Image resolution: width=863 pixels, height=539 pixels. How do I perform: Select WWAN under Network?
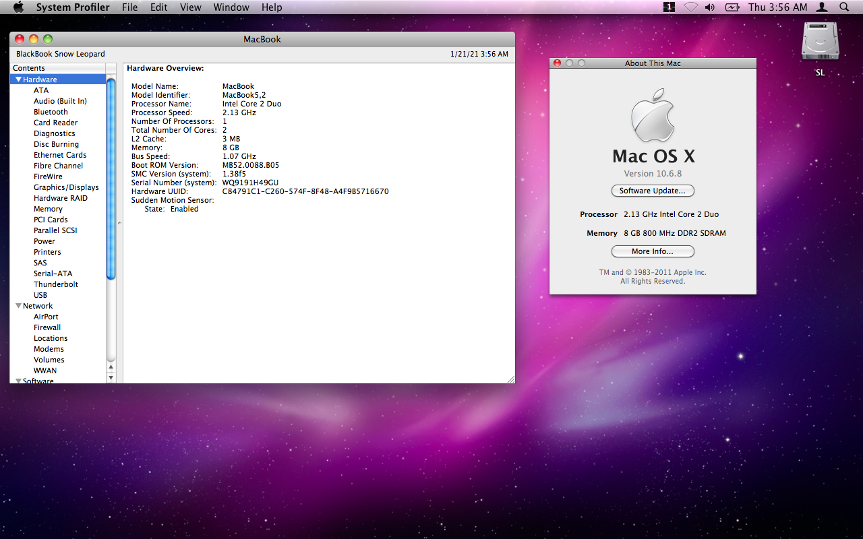45,371
